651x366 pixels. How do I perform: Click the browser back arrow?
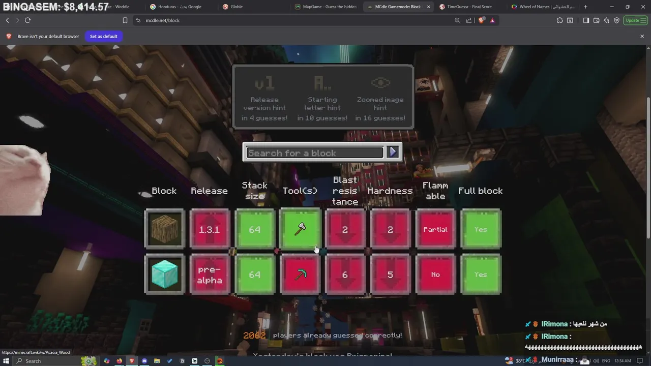click(7, 20)
